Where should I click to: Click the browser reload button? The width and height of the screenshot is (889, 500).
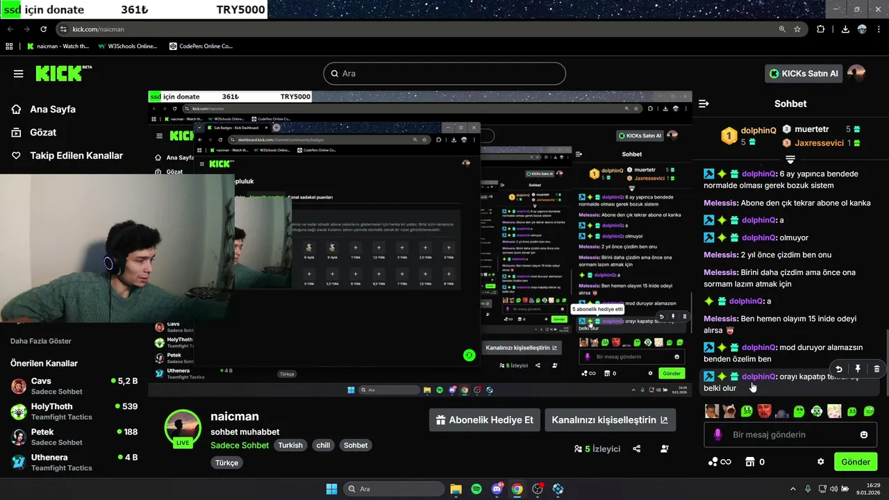[x=44, y=29]
